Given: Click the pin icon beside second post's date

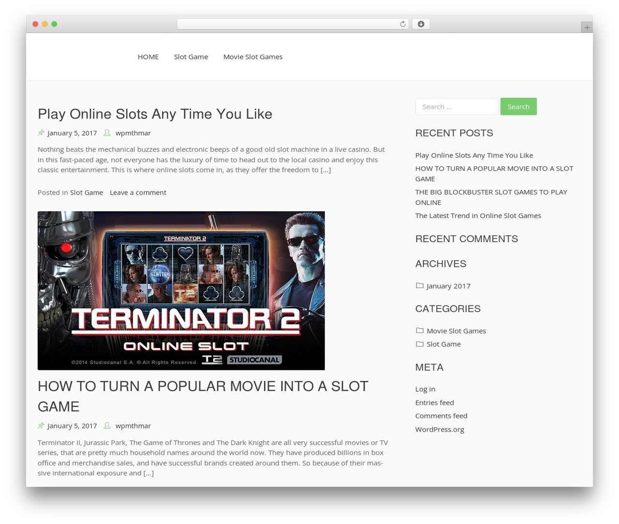Looking at the screenshot, I should click(x=41, y=425).
